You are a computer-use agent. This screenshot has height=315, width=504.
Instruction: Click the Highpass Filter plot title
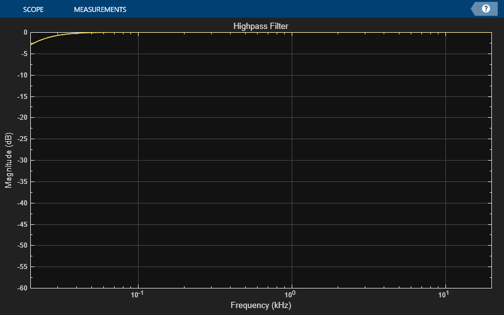[261, 26]
